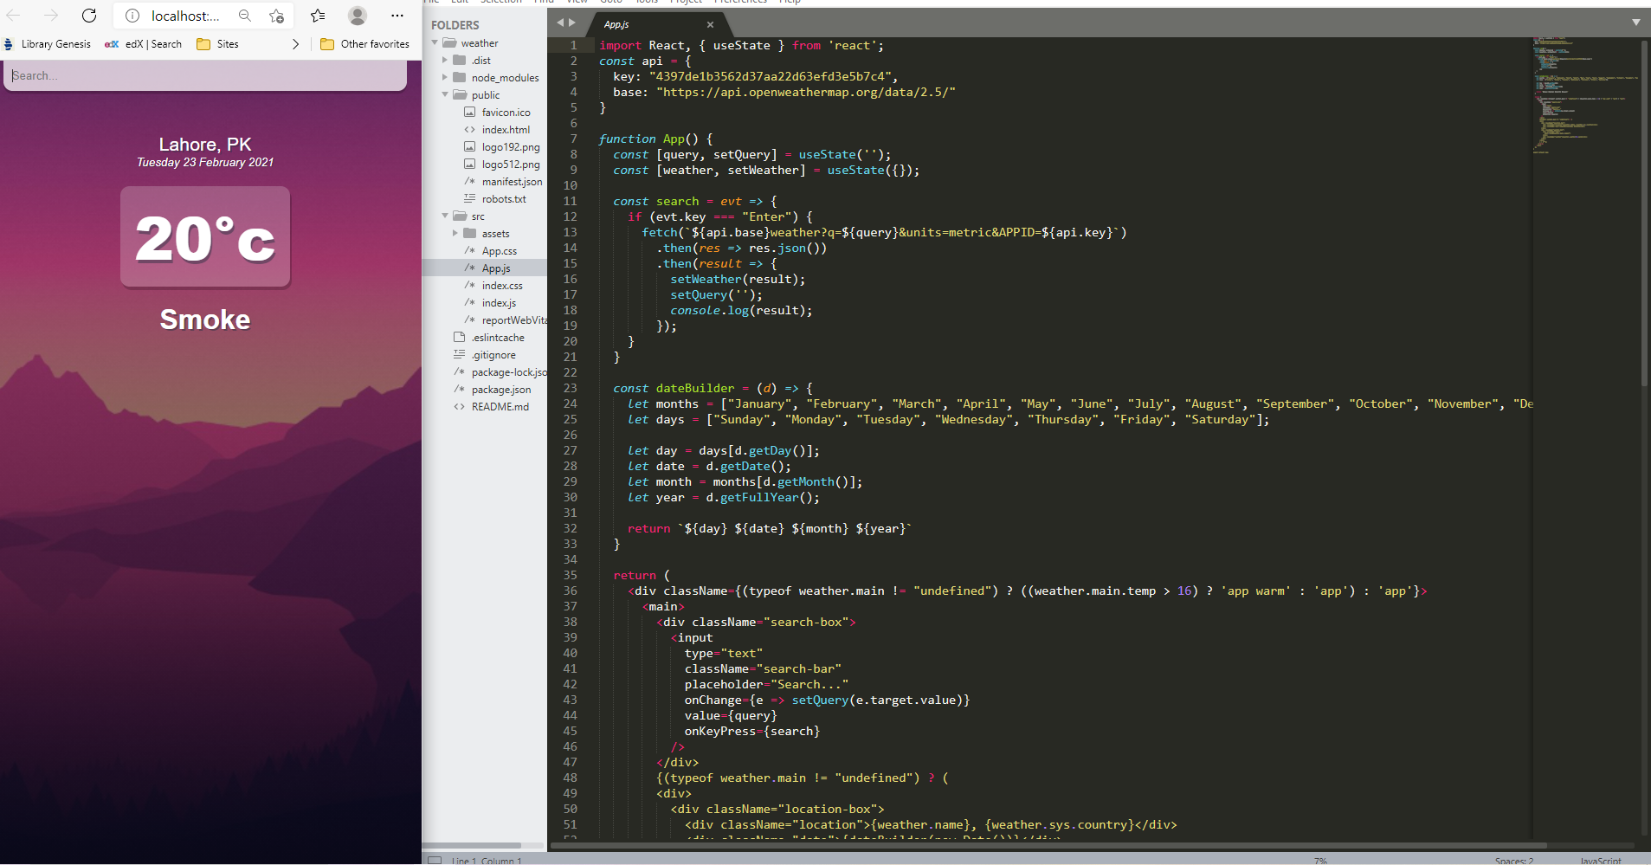Add this page to favorites with star icon
The height and width of the screenshot is (865, 1651).
[276, 16]
